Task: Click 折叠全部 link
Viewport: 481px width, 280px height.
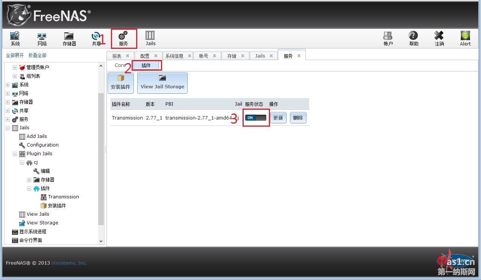Action: click(x=38, y=55)
